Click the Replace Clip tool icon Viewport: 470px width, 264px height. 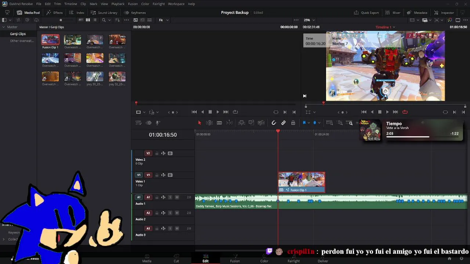(x=261, y=123)
